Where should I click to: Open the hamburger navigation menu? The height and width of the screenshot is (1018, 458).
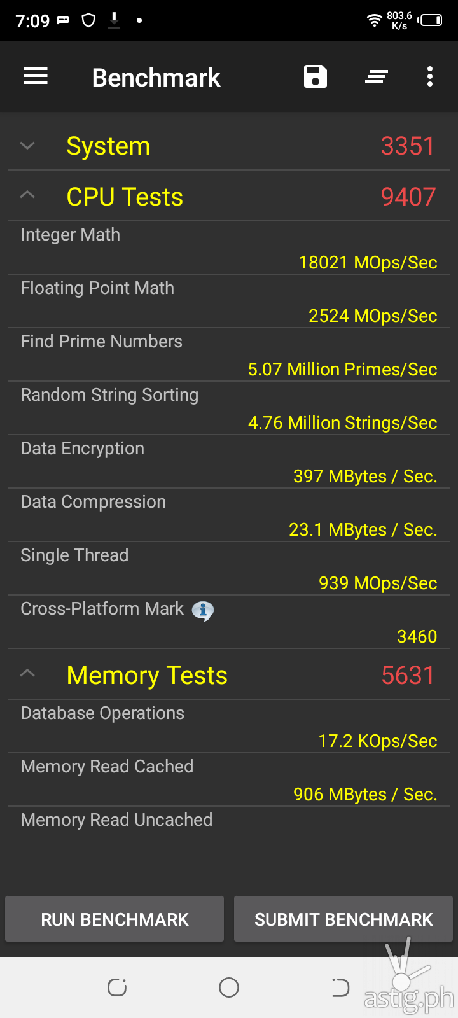pos(36,77)
